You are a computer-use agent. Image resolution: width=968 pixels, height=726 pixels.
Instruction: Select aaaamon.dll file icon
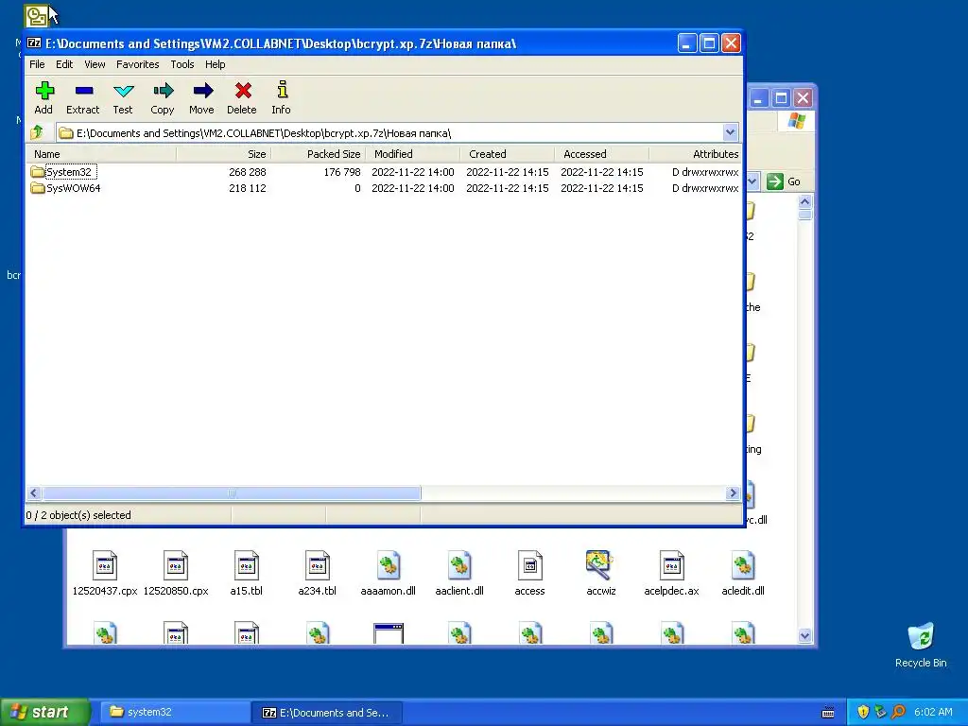(389, 574)
